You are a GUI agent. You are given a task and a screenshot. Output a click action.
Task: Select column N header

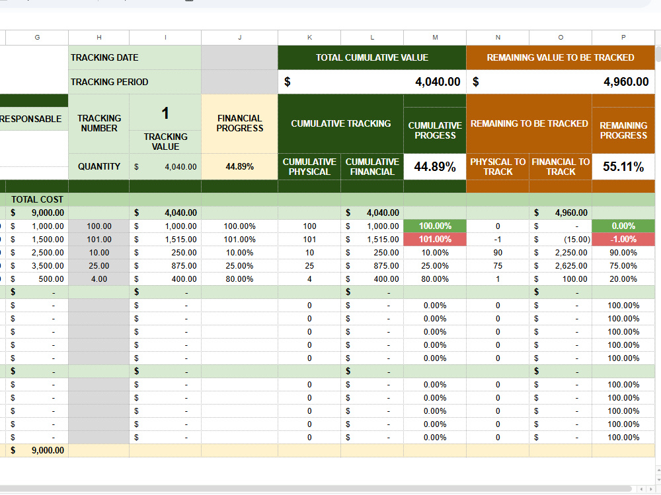click(x=498, y=38)
